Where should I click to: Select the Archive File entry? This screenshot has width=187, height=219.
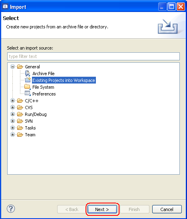(x=44, y=74)
